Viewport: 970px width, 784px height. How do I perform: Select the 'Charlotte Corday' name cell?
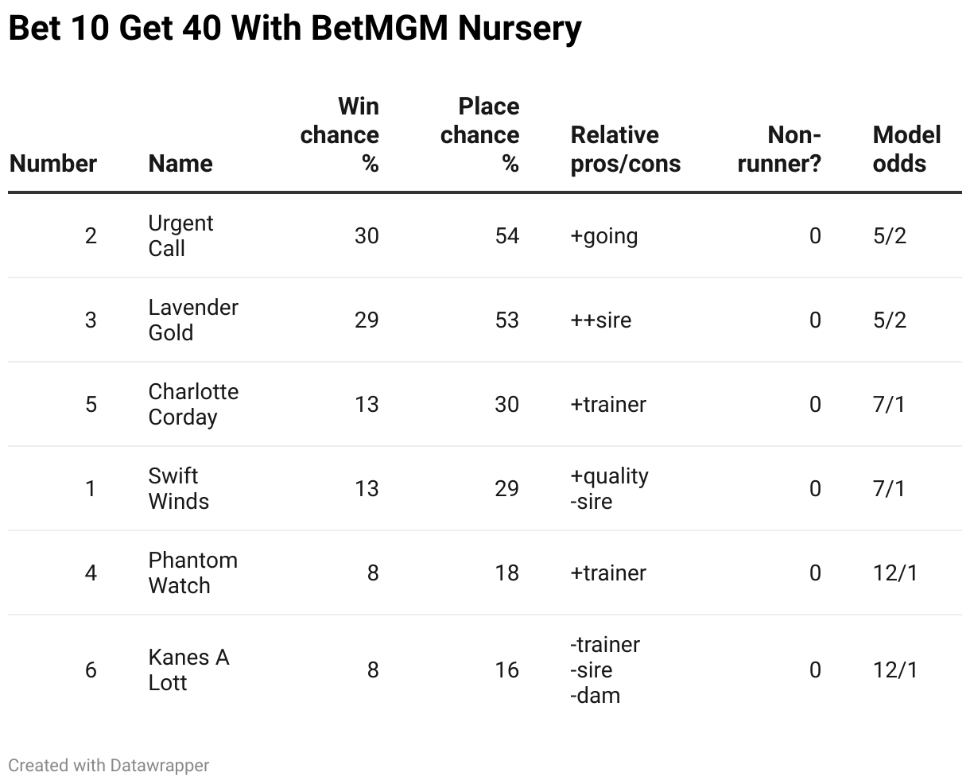coord(193,404)
